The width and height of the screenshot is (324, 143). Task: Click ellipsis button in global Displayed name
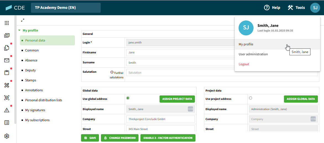coord(190,109)
